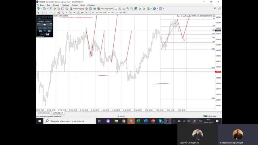
Task: Toggle the chart auto scroll icon
Action: [x=140, y=8]
